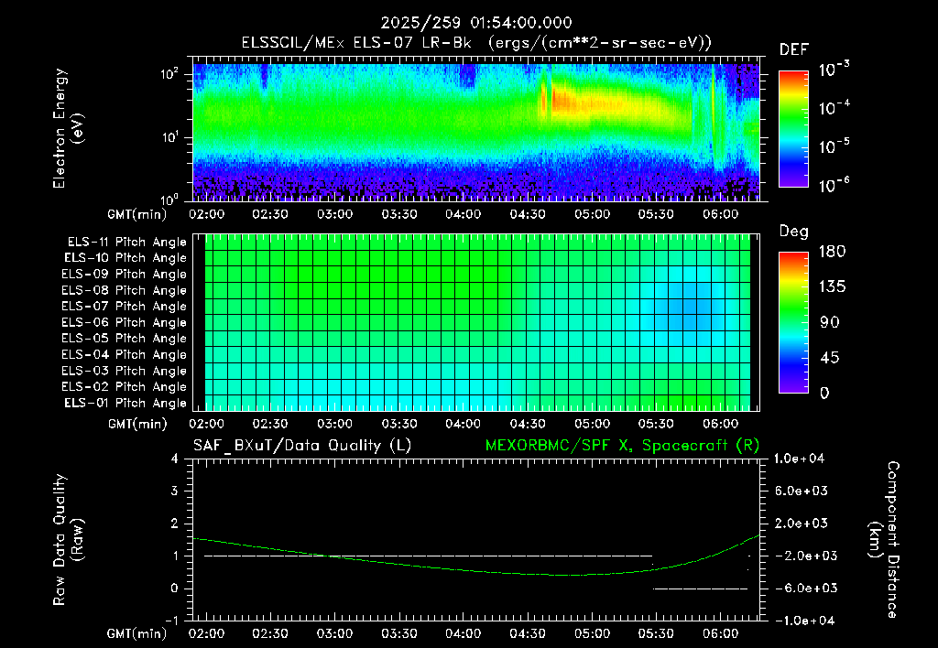This screenshot has height=648, width=938.
Task: Click the Component Distance (km) axis label
Action: (884, 540)
